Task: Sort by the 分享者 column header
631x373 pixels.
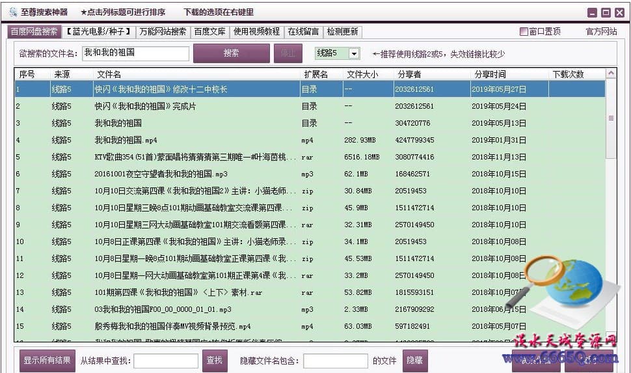Action: (432, 74)
